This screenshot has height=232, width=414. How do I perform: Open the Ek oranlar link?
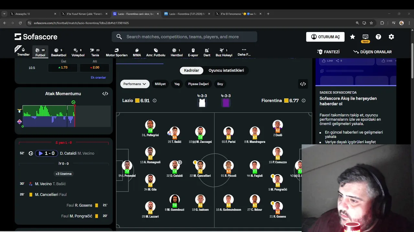[98, 78]
